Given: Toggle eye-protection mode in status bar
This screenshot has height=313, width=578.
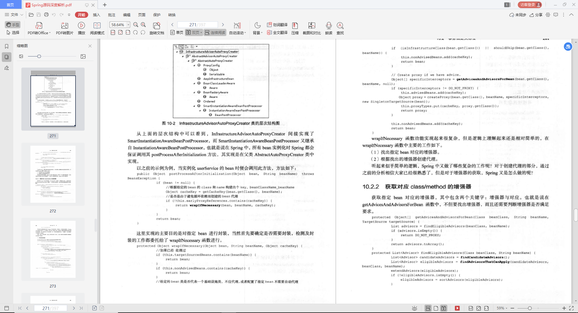Looking at the screenshot, I should [x=414, y=308].
